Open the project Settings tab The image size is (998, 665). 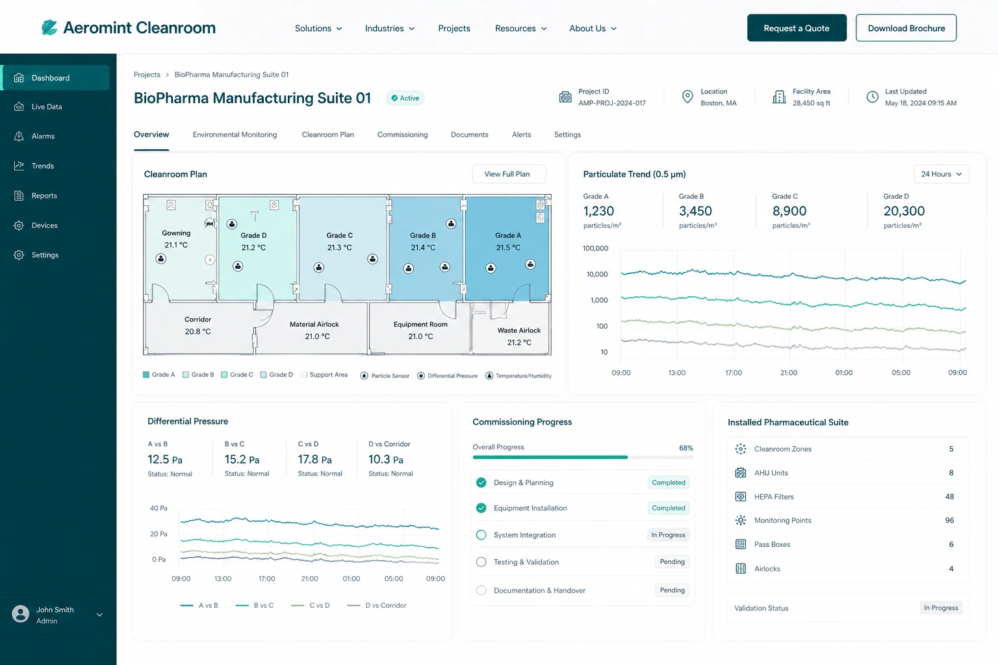[568, 134]
